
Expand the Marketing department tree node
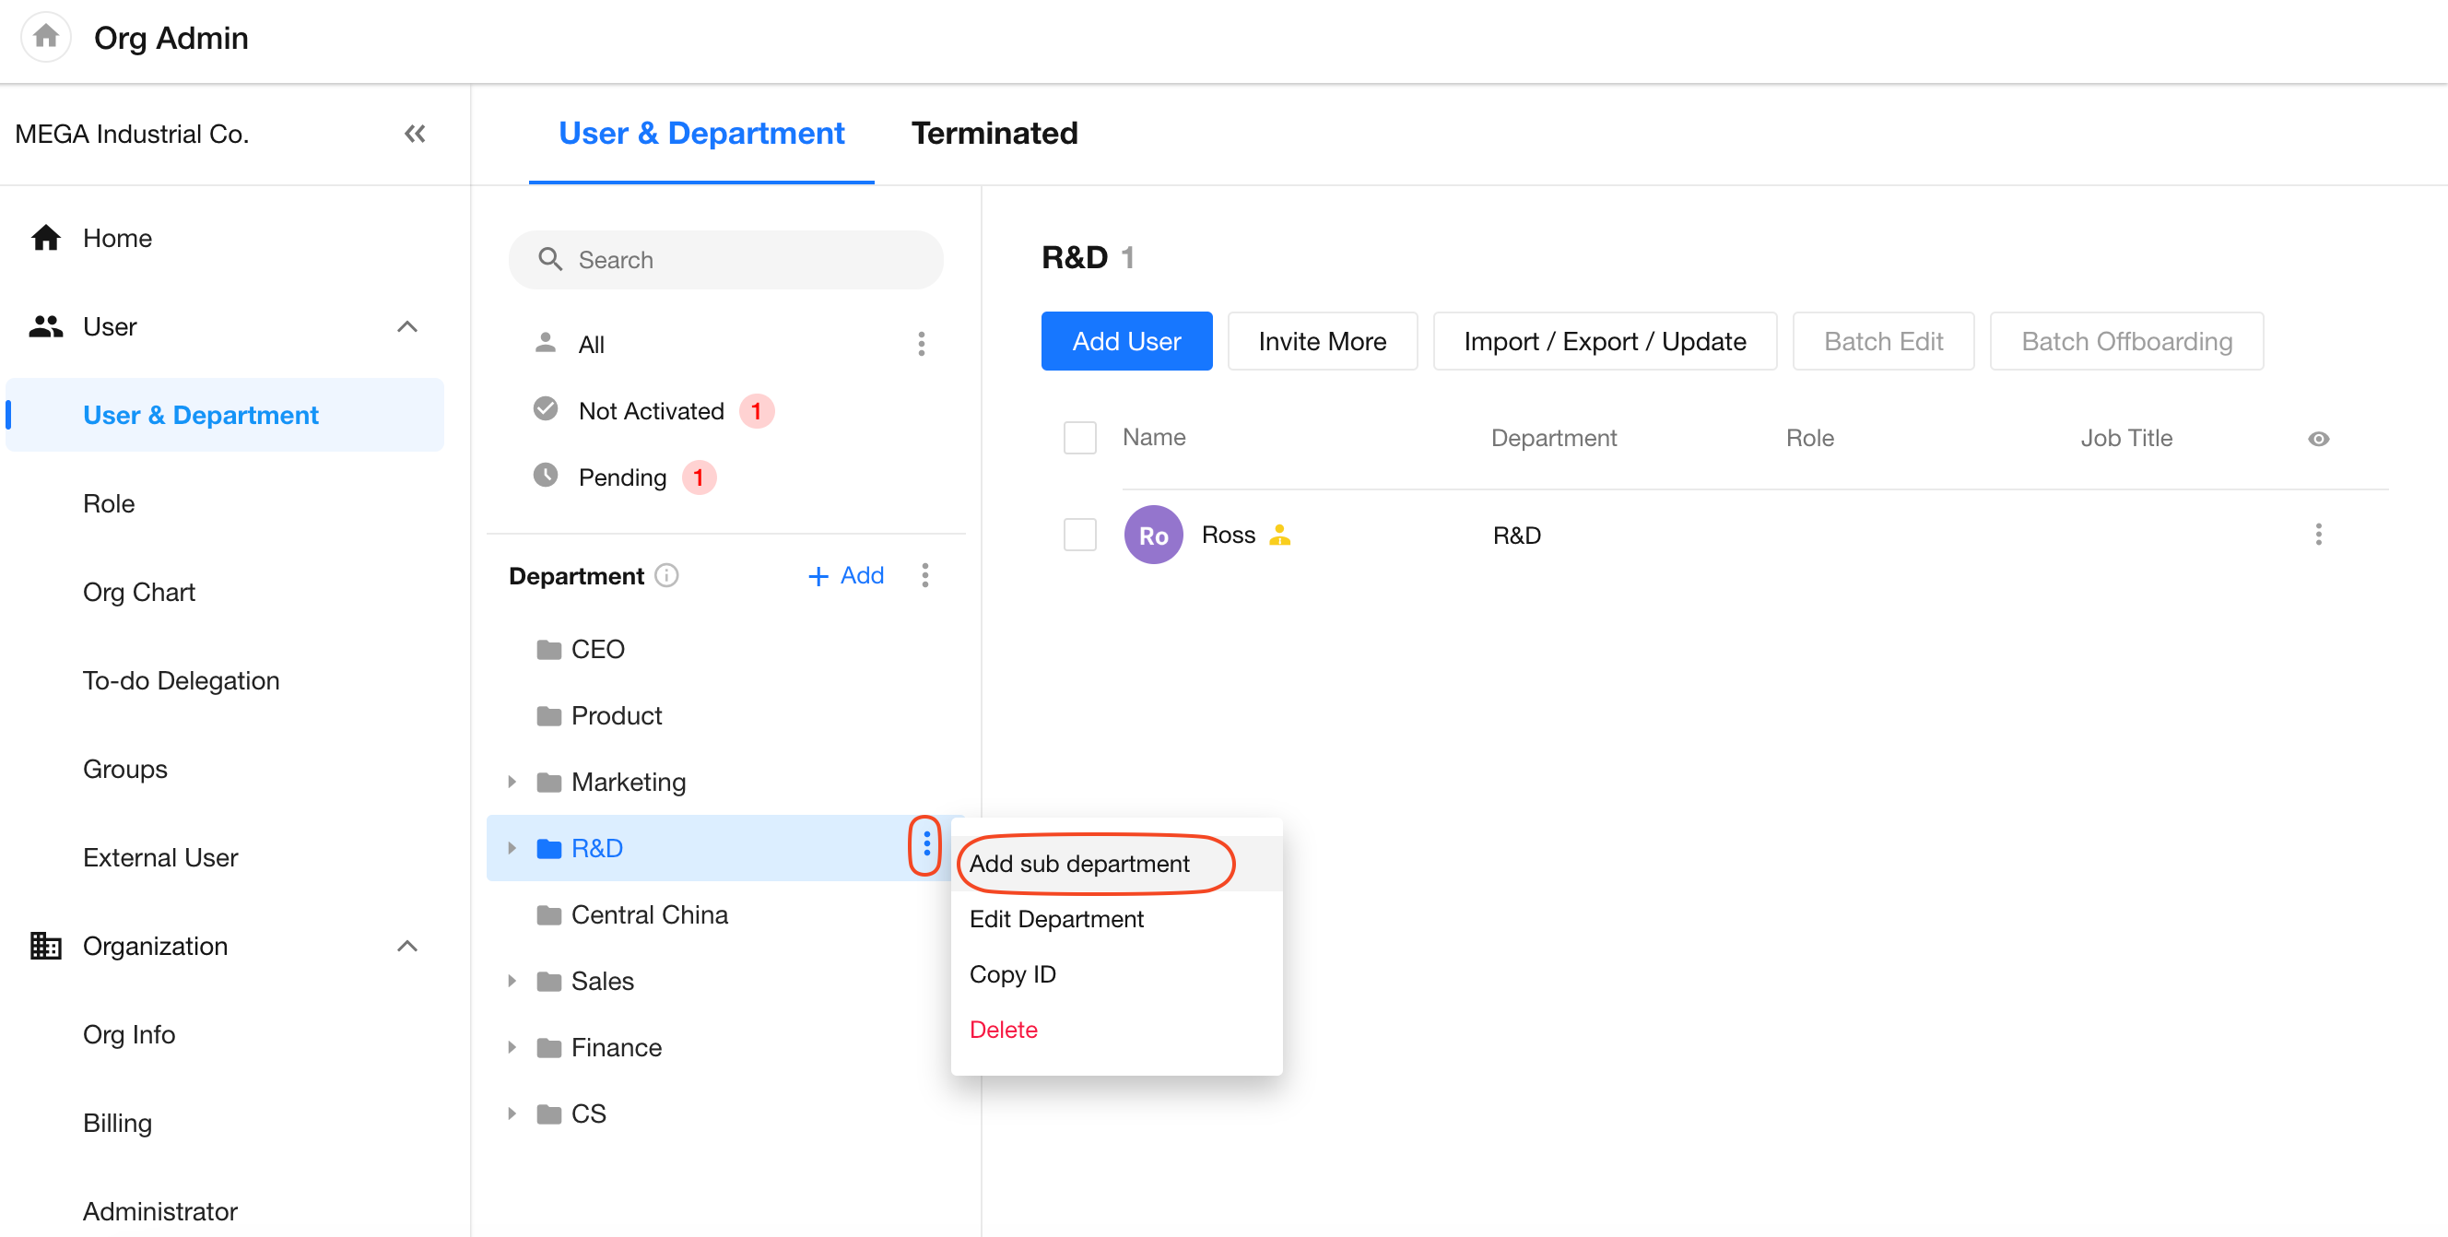pos(512,782)
